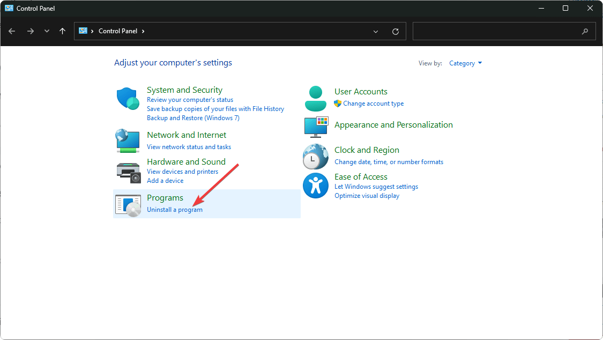Expand the chevron after Control Panel breadcrumb
The height and width of the screenshot is (340, 603).
point(143,31)
